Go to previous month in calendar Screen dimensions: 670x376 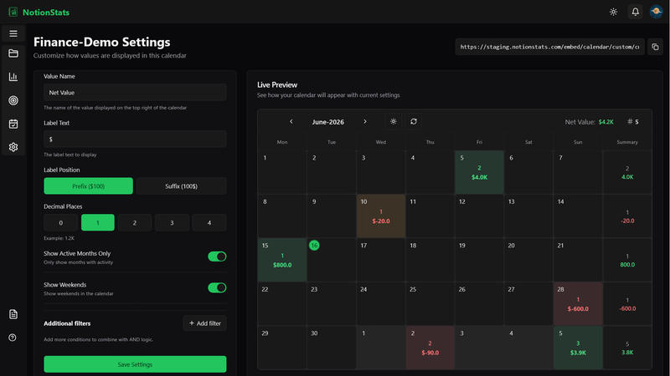pyautogui.click(x=291, y=121)
